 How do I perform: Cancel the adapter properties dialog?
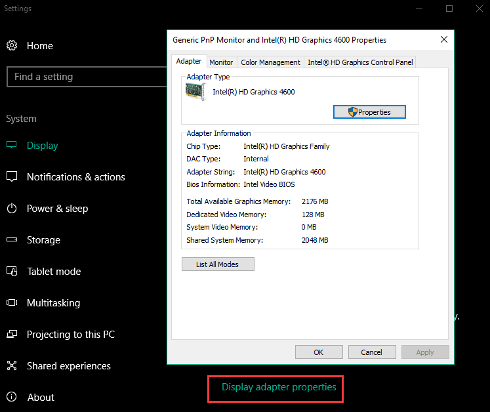click(x=372, y=352)
